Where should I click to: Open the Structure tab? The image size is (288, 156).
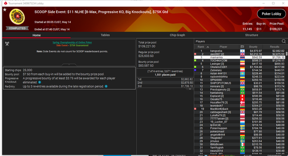pyautogui.click(x=251, y=35)
